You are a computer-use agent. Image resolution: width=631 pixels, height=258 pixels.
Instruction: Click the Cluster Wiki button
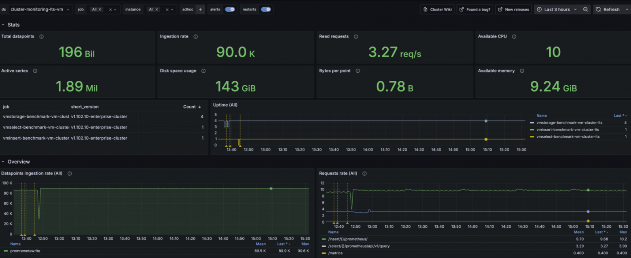click(437, 9)
